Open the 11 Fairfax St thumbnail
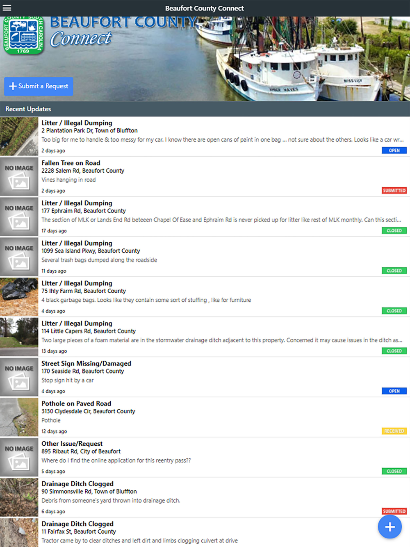Screen dimensions: 410x547 pos(19,533)
